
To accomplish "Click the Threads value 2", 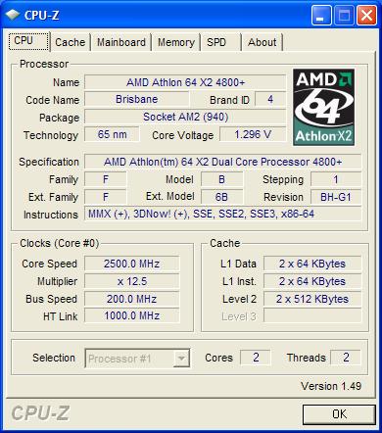I will click(x=346, y=358).
